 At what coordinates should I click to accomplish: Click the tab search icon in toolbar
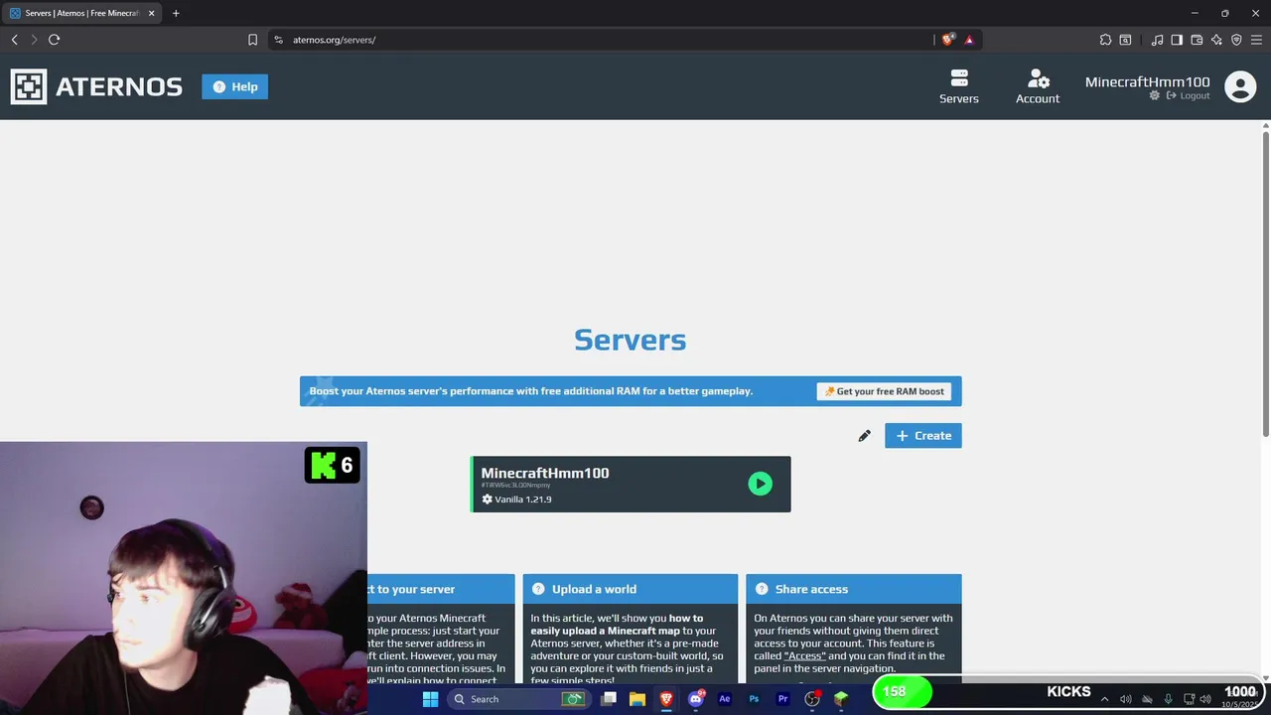[x=1125, y=40]
